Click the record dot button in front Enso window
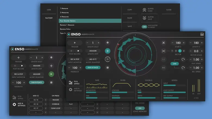 coord(107,43)
